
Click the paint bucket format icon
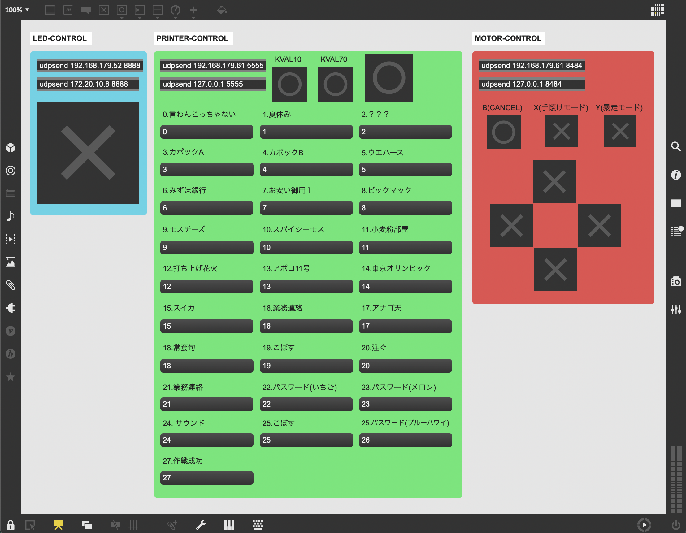click(222, 10)
